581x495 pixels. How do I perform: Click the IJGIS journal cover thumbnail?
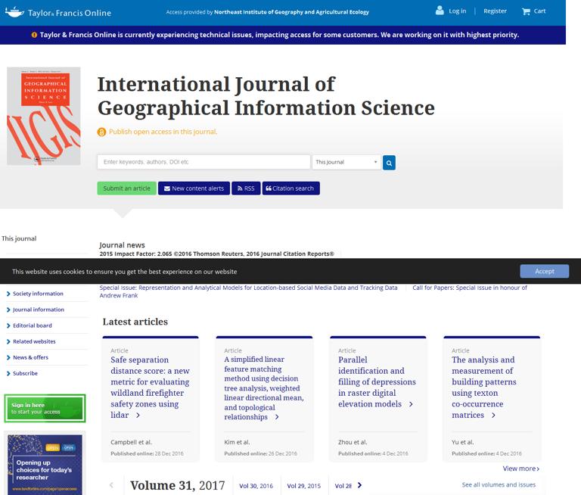44,116
